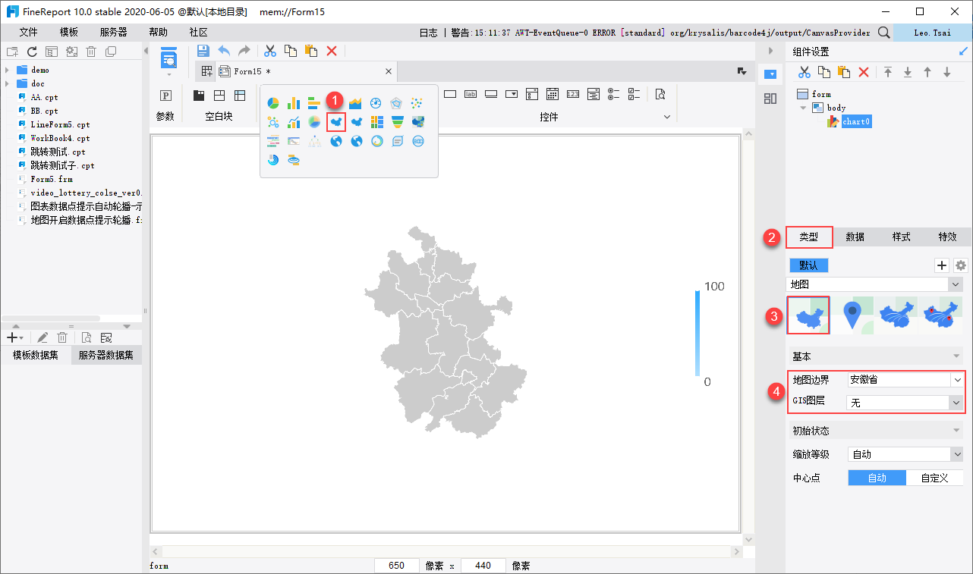
Task: Refresh the file tree with reload icon
Action: (x=32, y=52)
